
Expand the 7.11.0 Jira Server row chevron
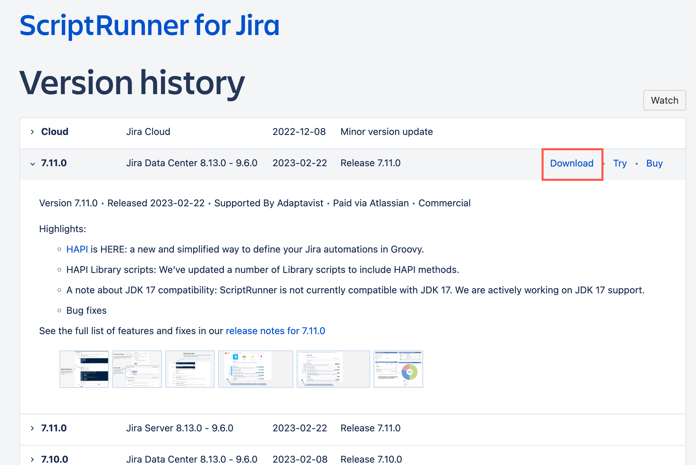coord(32,428)
